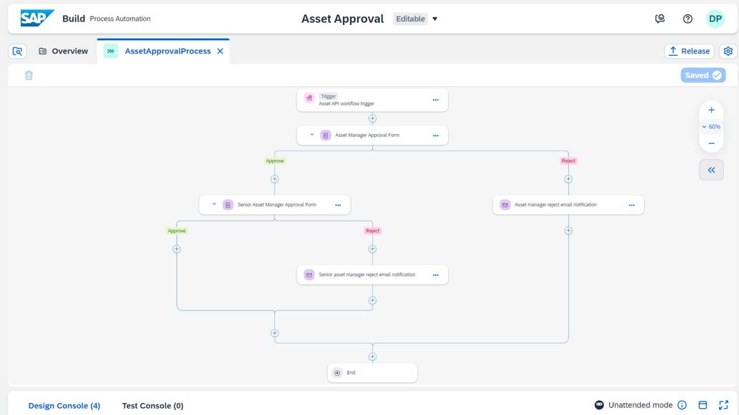Image resolution: width=739 pixels, height=415 pixels.
Task: Zoom in with the plus icon
Action: click(711, 110)
